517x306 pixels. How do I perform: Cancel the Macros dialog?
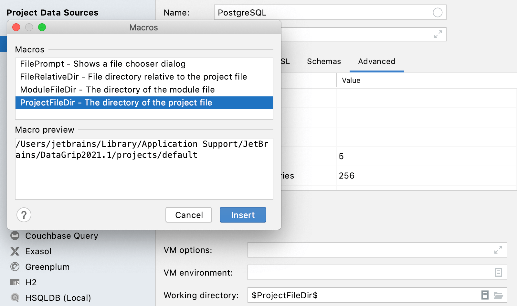coord(188,215)
